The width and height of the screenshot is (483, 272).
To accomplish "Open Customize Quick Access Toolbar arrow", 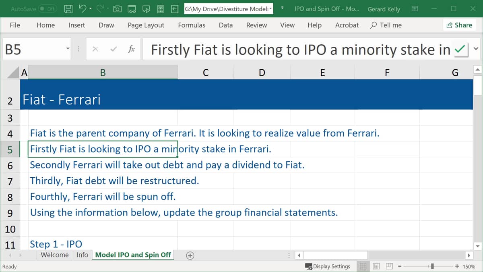I will (x=282, y=8).
